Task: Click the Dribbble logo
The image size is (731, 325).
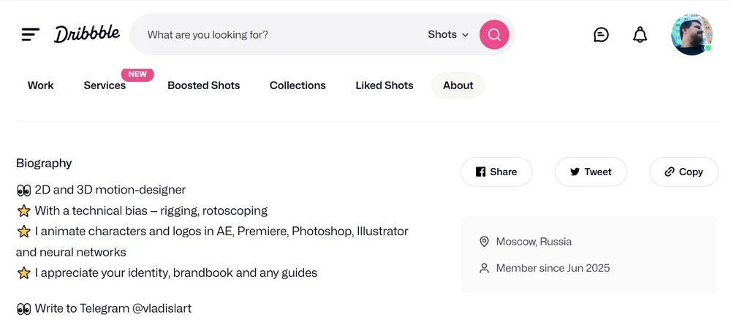Action: [86, 34]
